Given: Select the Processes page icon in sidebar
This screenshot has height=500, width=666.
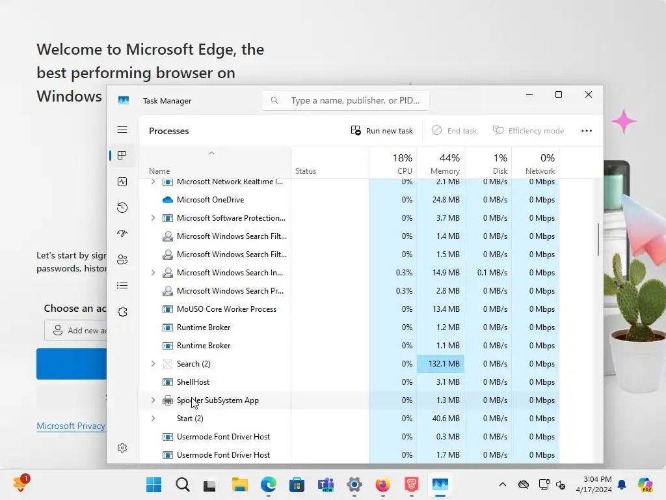Looking at the screenshot, I should [x=122, y=156].
